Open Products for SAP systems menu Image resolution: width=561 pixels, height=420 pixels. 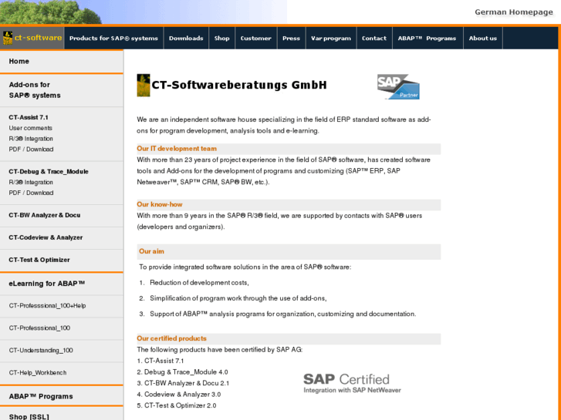[113, 39]
